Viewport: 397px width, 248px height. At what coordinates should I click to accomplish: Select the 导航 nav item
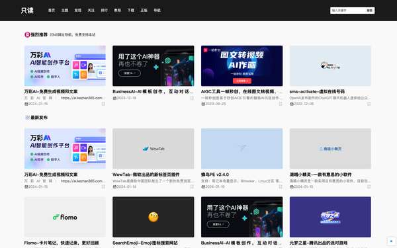pos(157,11)
